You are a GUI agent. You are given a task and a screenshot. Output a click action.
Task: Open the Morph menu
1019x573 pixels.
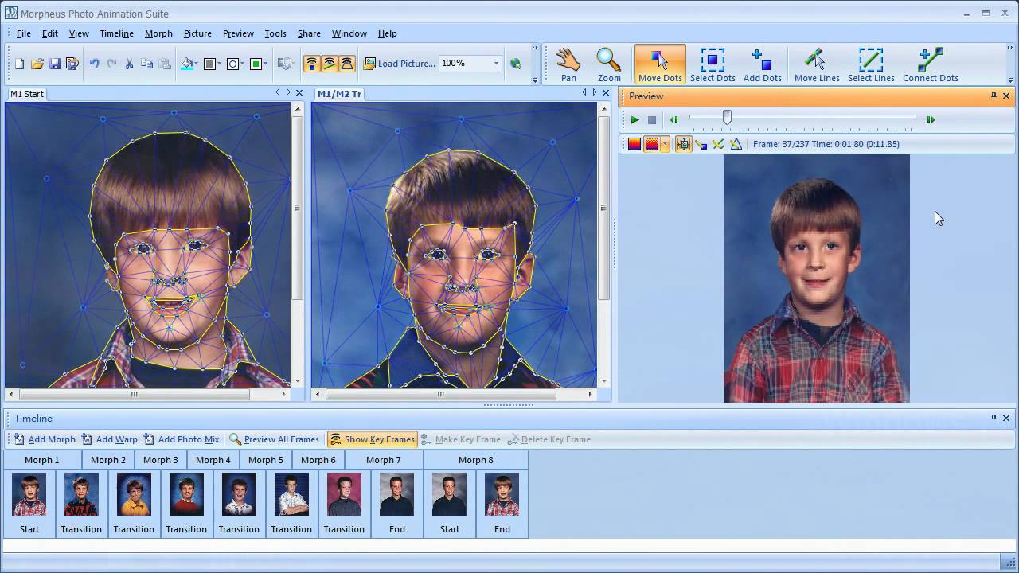(158, 33)
